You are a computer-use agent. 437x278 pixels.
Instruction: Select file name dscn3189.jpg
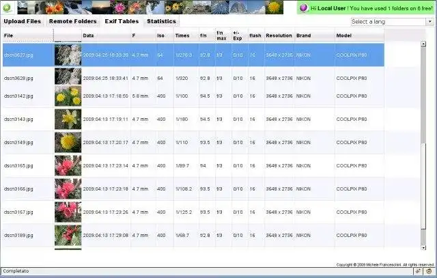click(x=18, y=236)
